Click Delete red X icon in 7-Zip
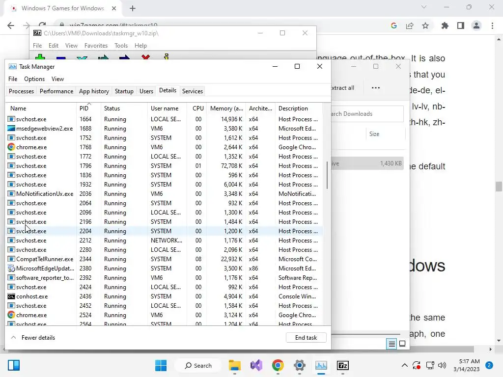Screen dimensions: 503x377 click(145, 57)
